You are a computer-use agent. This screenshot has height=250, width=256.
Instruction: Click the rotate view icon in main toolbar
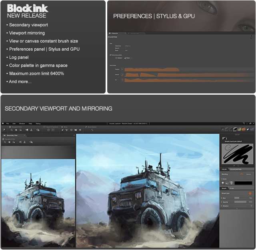pos(20,130)
